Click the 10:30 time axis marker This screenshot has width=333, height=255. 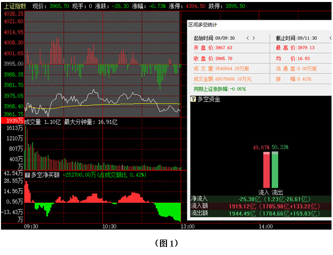click(109, 226)
